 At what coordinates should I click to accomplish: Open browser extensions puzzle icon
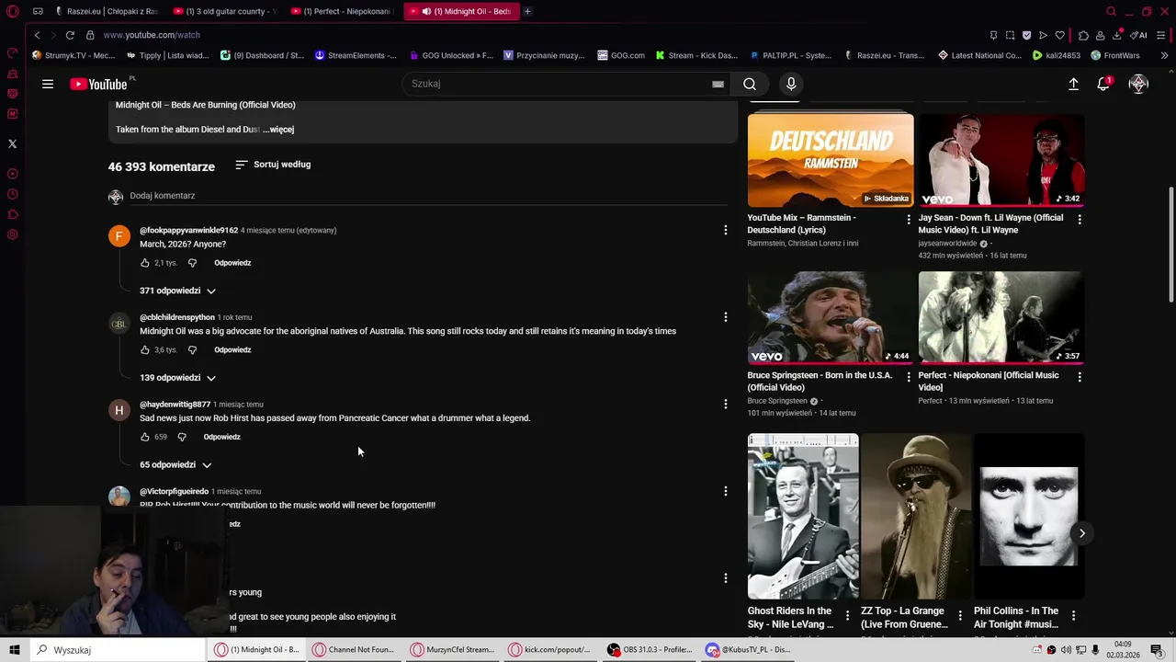(1084, 35)
